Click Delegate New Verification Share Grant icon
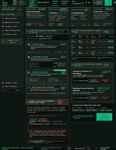116x150 pixels. pos(72,105)
